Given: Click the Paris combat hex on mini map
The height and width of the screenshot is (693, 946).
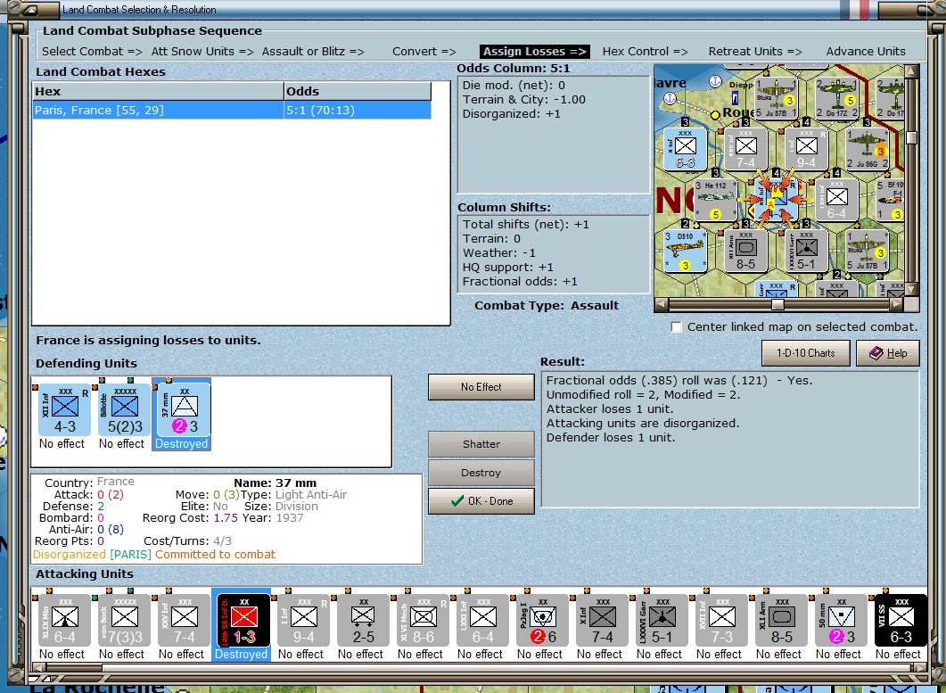Looking at the screenshot, I should pos(776,200).
